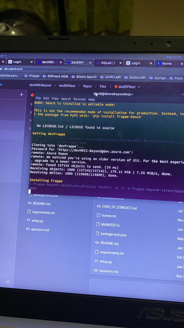This screenshot has height=328, width=184.
Task: Click the PY icon beside main list setup.py
Action: click(96, 261)
